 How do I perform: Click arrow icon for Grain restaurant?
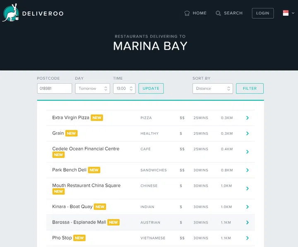[248, 134]
